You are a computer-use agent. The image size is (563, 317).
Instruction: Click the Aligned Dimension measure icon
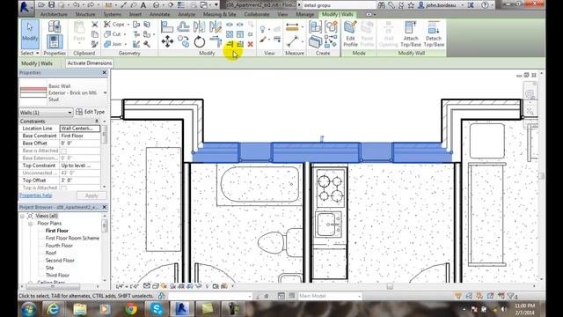(292, 27)
